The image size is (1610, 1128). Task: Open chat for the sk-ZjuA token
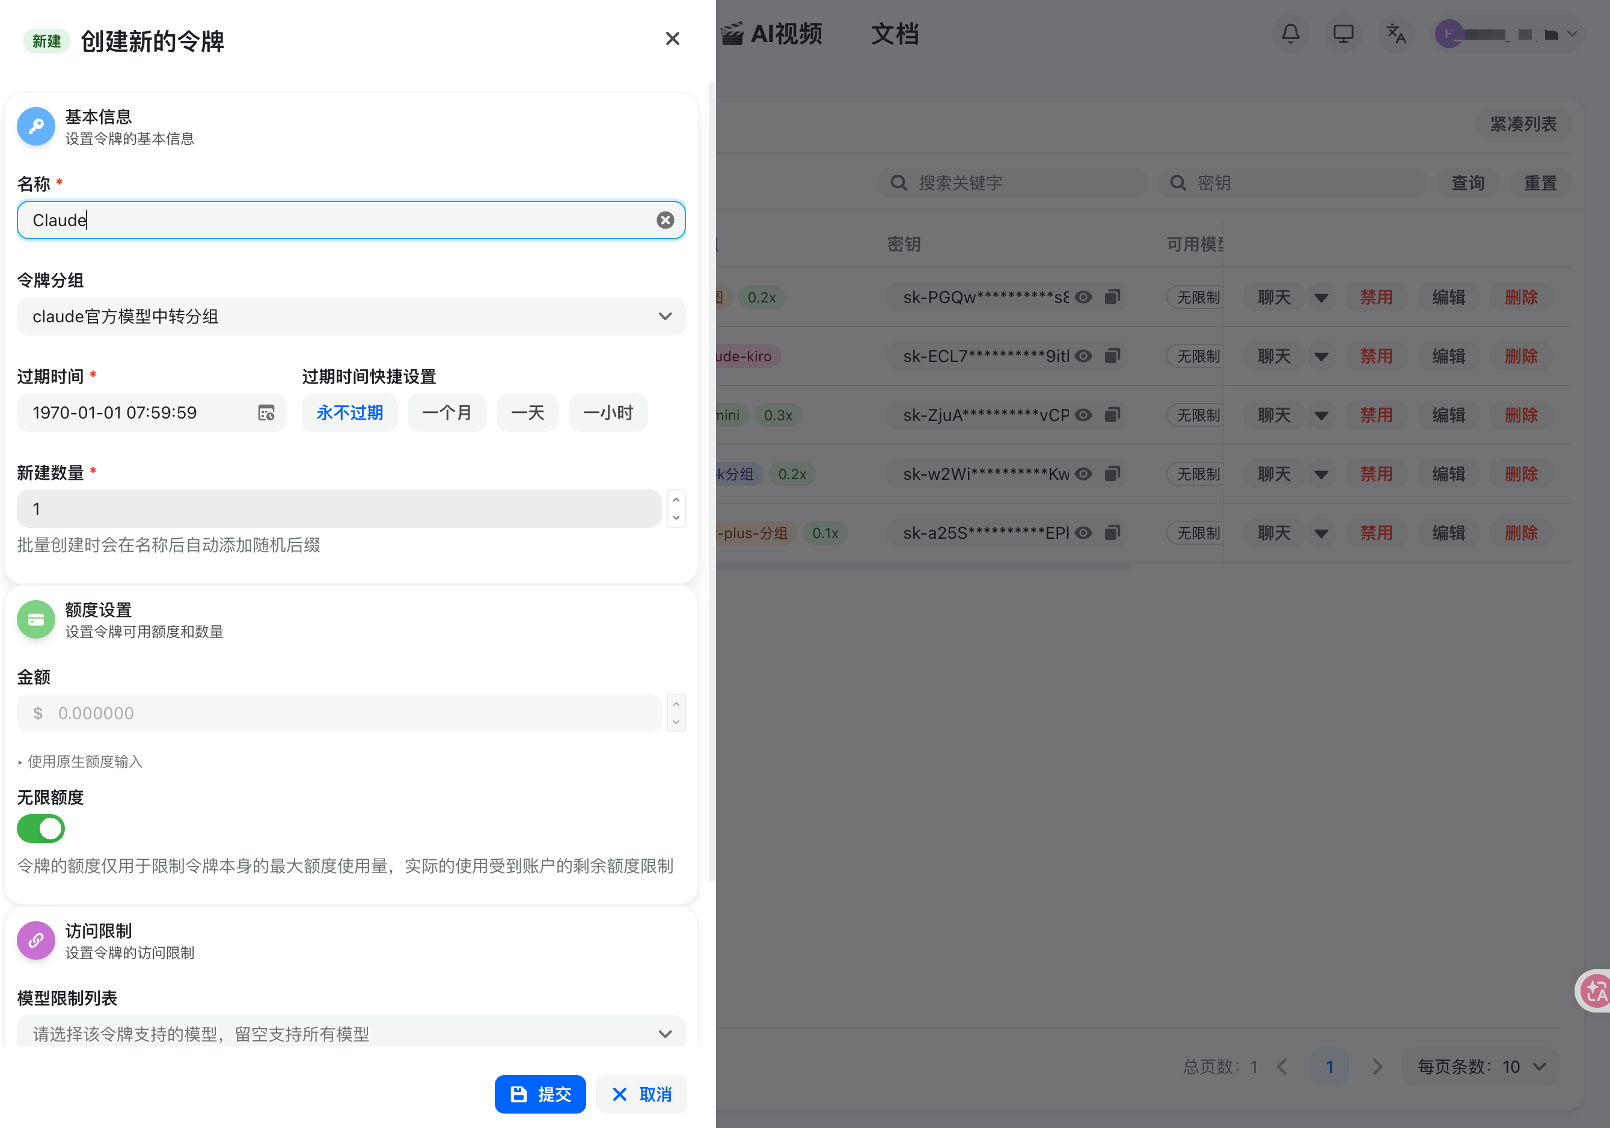point(1274,415)
